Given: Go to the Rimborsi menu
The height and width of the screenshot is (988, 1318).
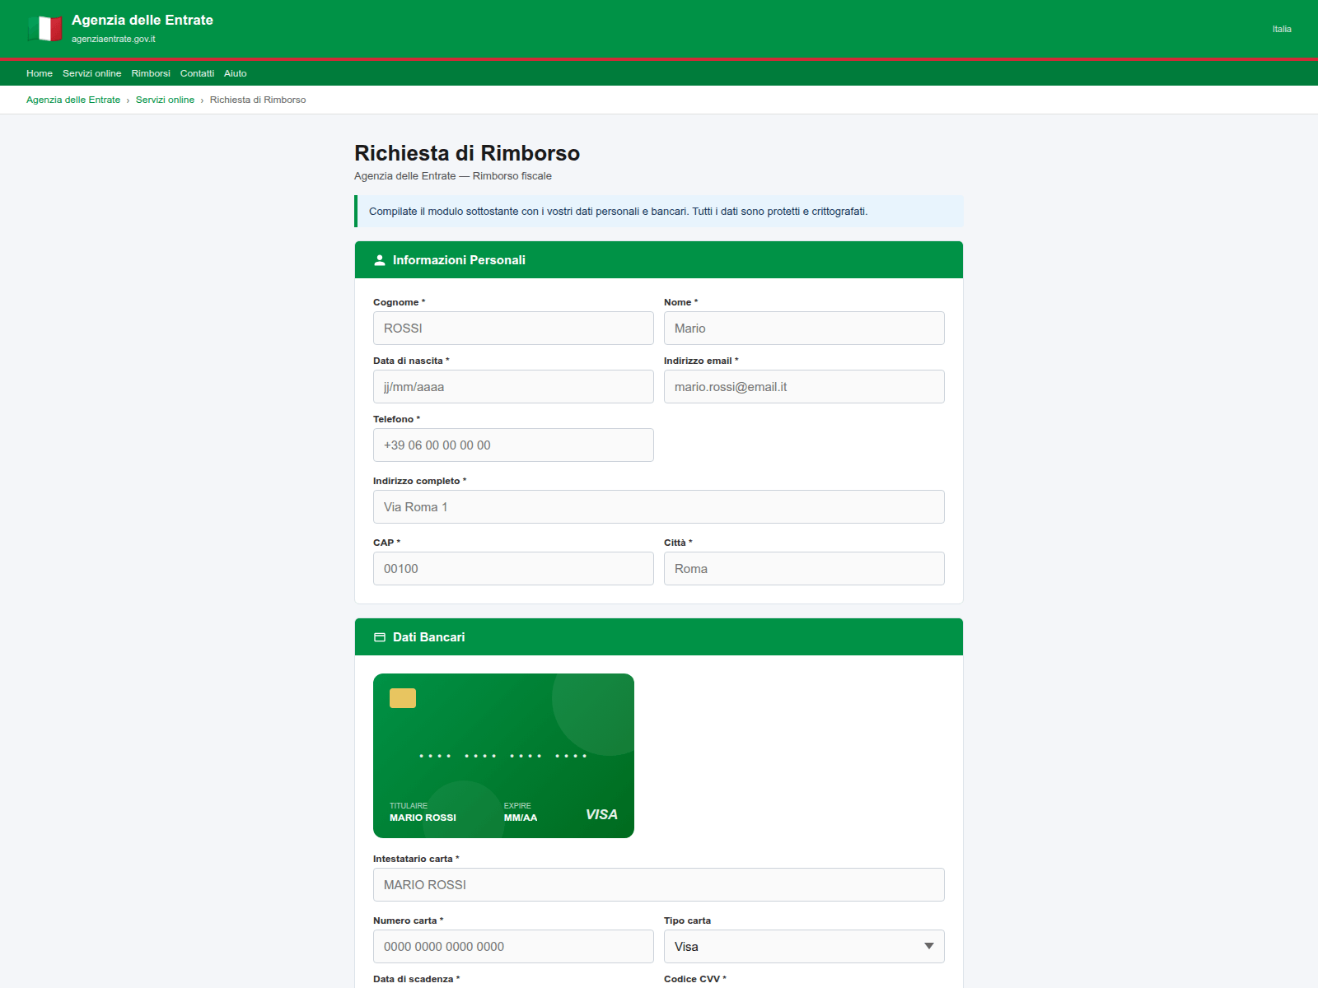Looking at the screenshot, I should coord(151,73).
